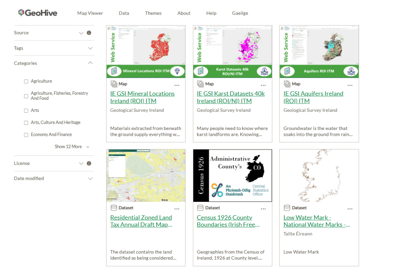Viewport: 396px width, 270px height.
Task: Click Map type icon on Karst Datasets card
Action: [201, 84]
